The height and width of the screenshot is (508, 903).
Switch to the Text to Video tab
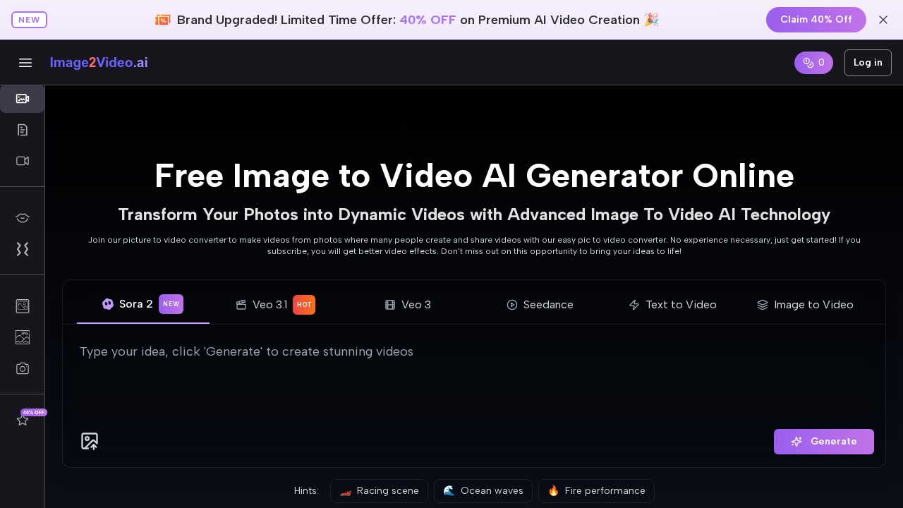click(672, 305)
